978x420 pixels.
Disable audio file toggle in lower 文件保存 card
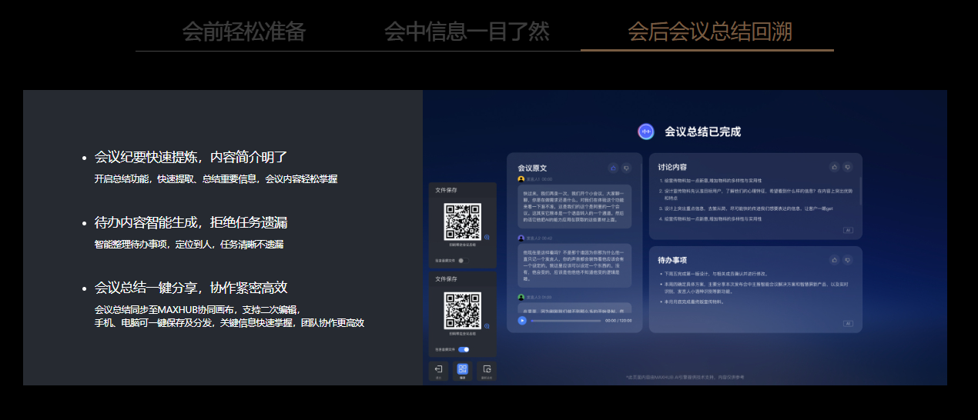point(464,349)
